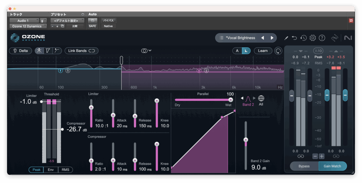Select RMS detection mode
Image resolution: width=362 pixels, height=183 pixels.
click(65, 170)
